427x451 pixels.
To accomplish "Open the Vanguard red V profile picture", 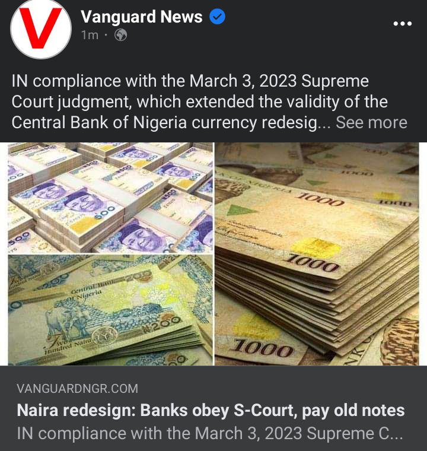I will (x=41, y=28).
